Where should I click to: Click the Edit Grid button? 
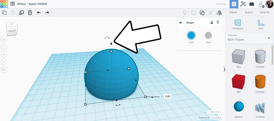click(215, 112)
